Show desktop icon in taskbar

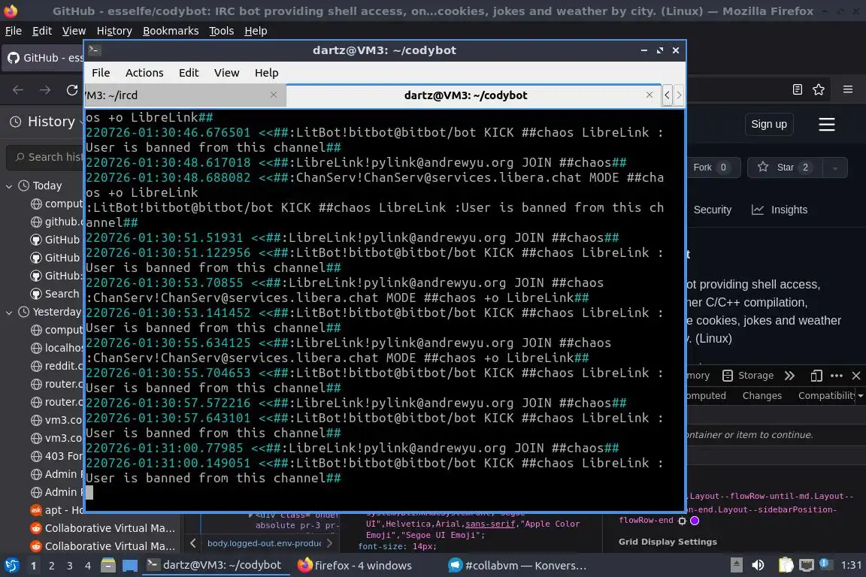(x=130, y=566)
